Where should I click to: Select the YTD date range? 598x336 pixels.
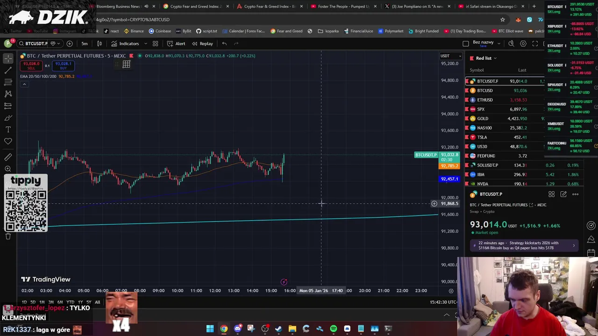71,302
